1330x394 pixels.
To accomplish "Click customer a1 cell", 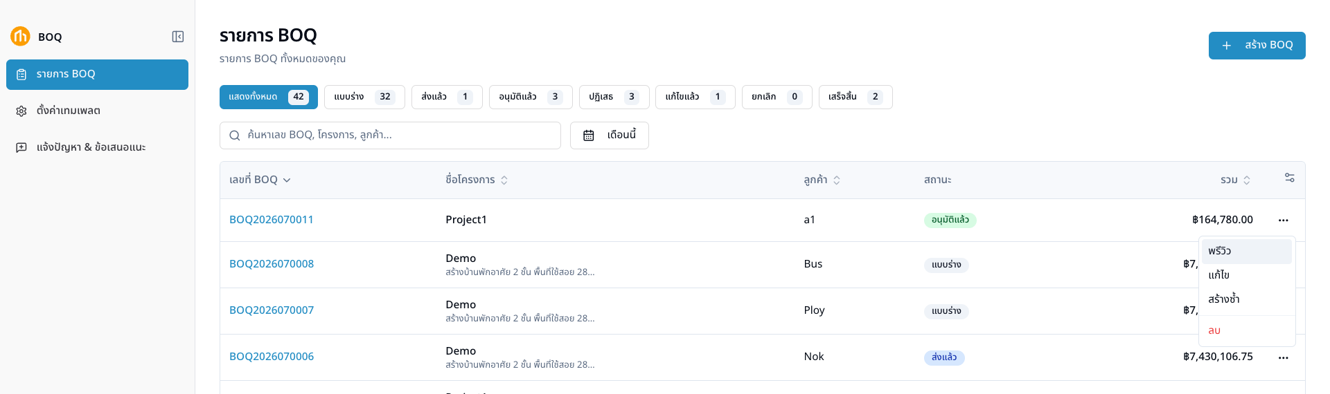I will coord(809,220).
